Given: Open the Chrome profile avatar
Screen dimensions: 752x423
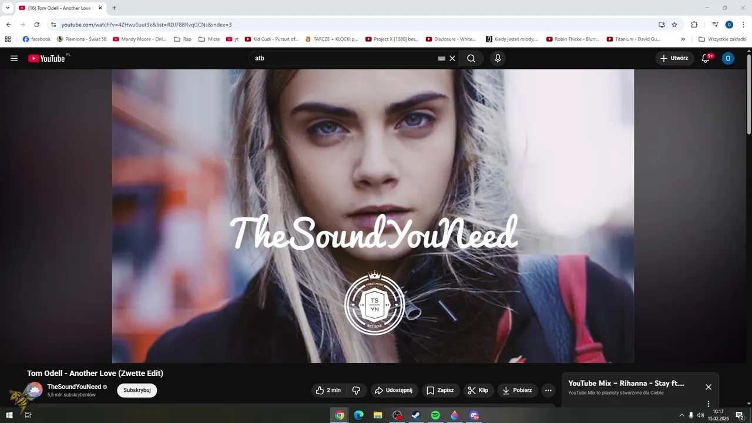Looking at the screenshot, I should click(729, 25).
